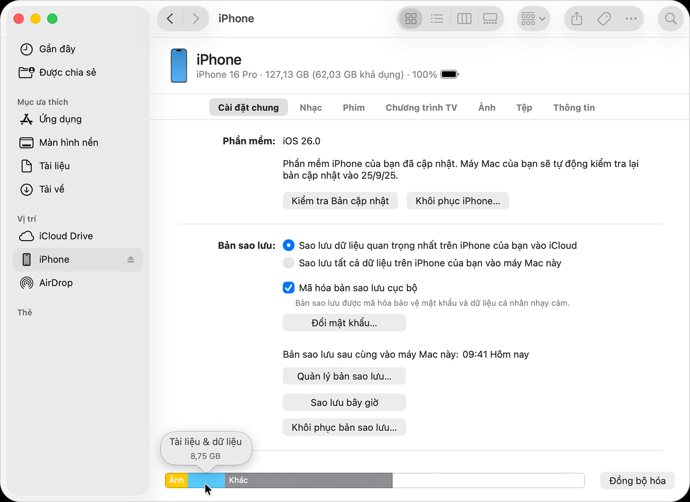Open the more actions ellipsis menu
This screenshot has height=502, width=690.
coord(631,19)
